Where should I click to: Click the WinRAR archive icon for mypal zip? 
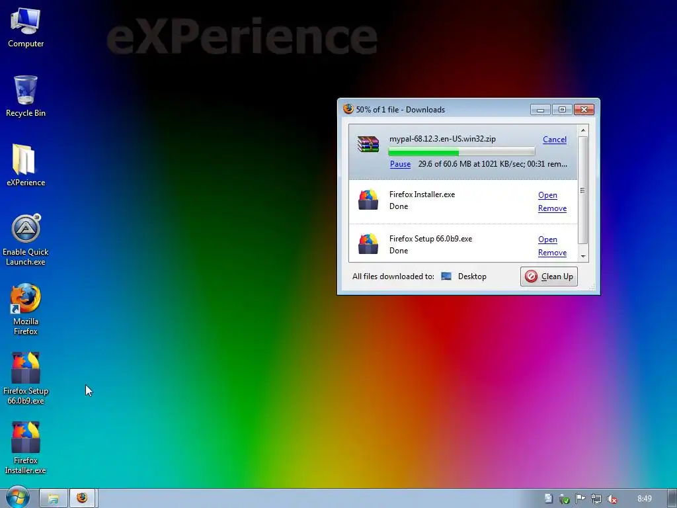[368, 144]
